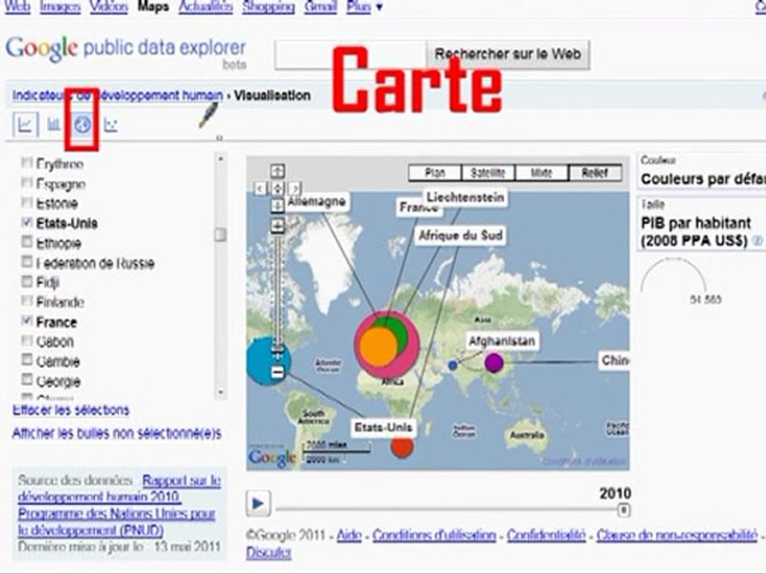Click the Google public data explorer logo
This screenshot has width=766, height=574.
click(x=125, y=50)
